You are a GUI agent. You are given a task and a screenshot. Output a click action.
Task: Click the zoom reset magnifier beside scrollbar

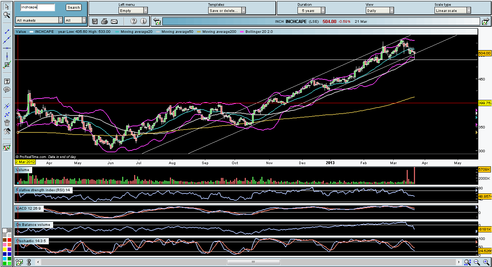pos(468,262)
